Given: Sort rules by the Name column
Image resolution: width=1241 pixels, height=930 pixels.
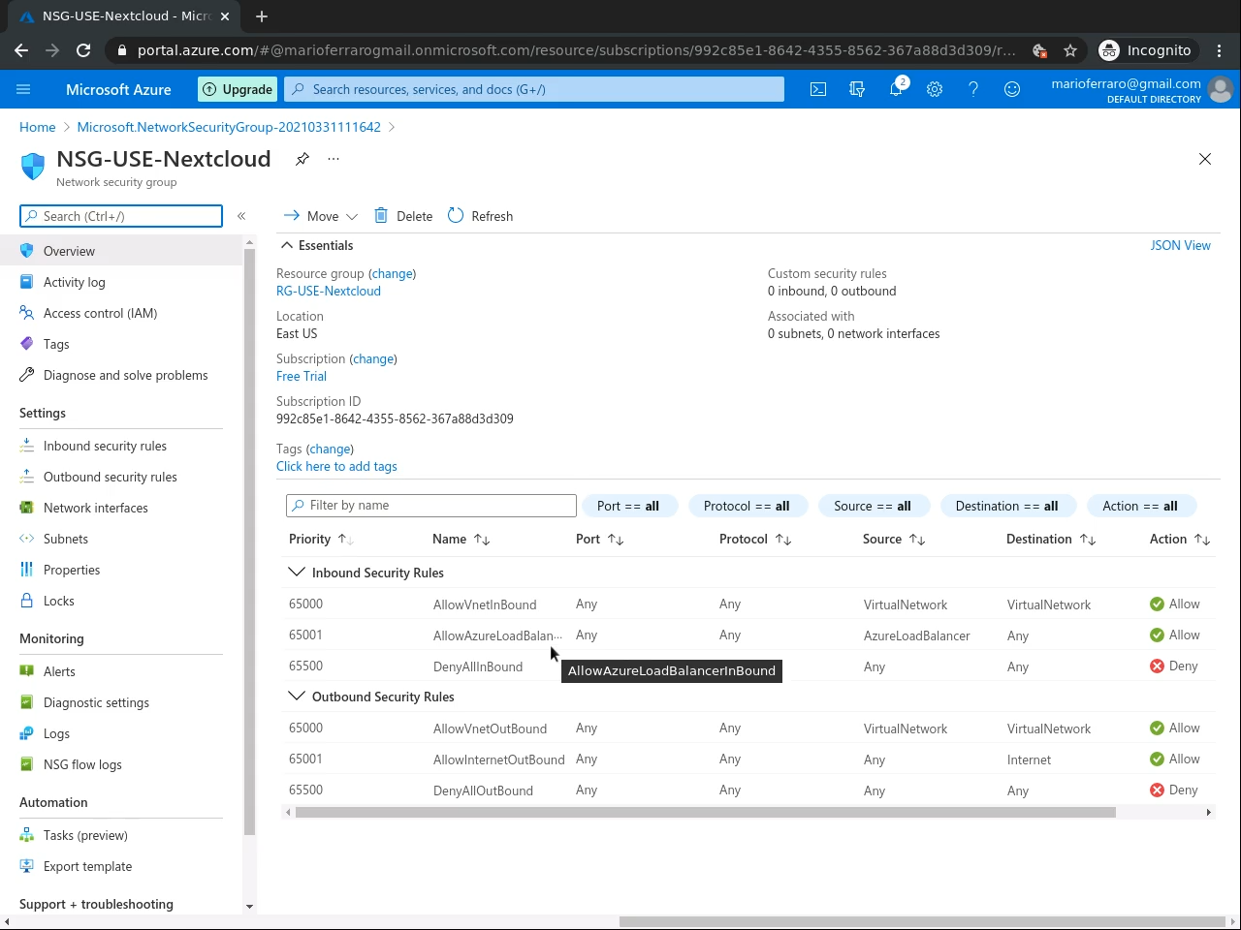Looking at the screenshot, I should click(461, 540).
